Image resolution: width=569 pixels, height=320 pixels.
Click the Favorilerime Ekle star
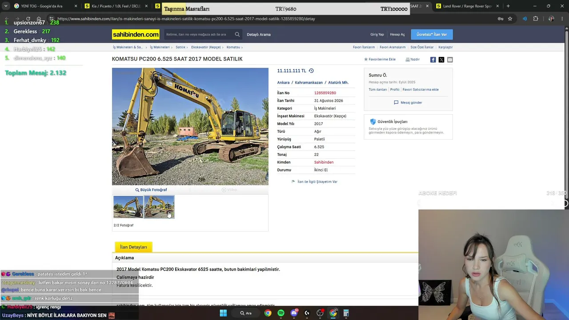click(x=366, y=59)
